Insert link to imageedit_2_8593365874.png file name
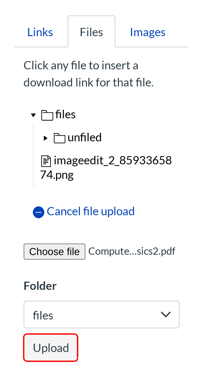Viewport: 197px width, 374px height. point(112,161)
